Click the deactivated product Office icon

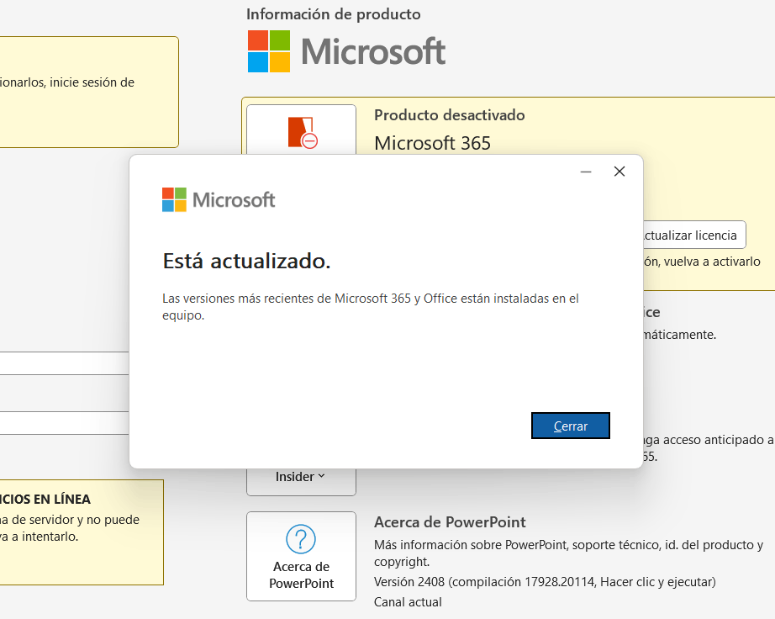[x=303, y=132]
